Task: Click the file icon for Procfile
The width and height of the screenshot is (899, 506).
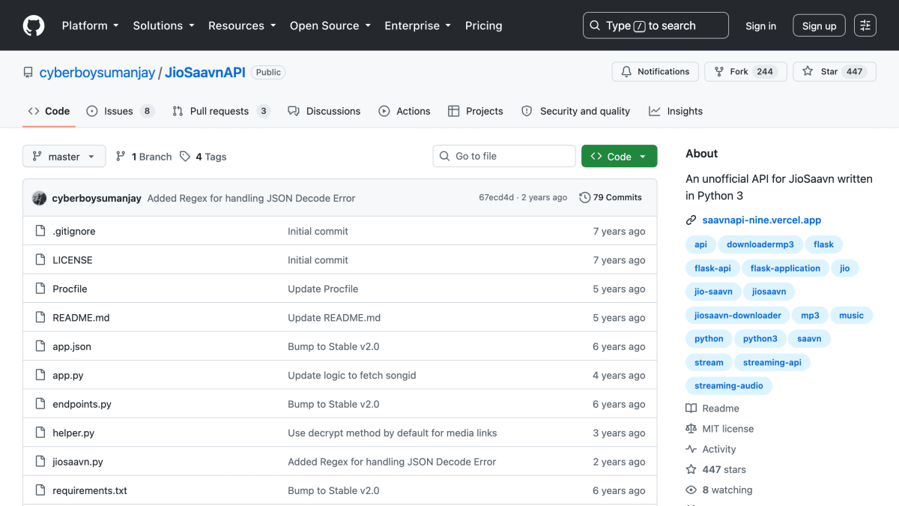Action: point(40,289)
